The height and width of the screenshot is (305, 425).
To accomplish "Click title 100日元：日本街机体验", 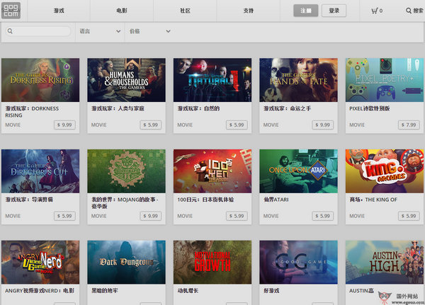I will (205, 200).
